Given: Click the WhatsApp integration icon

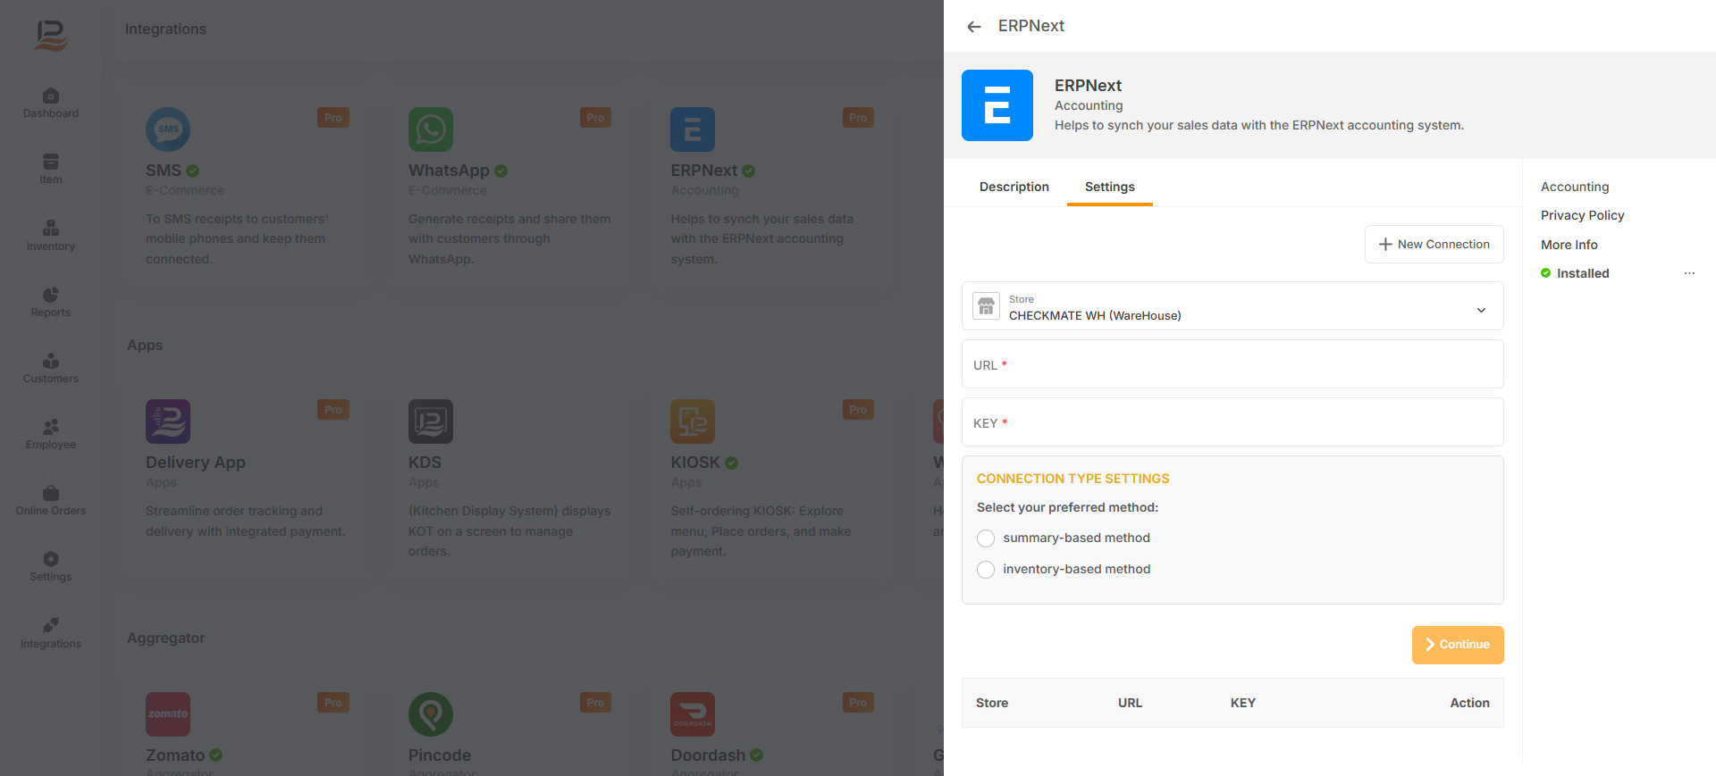Looking at the screenshot, I should pos(431,129).
